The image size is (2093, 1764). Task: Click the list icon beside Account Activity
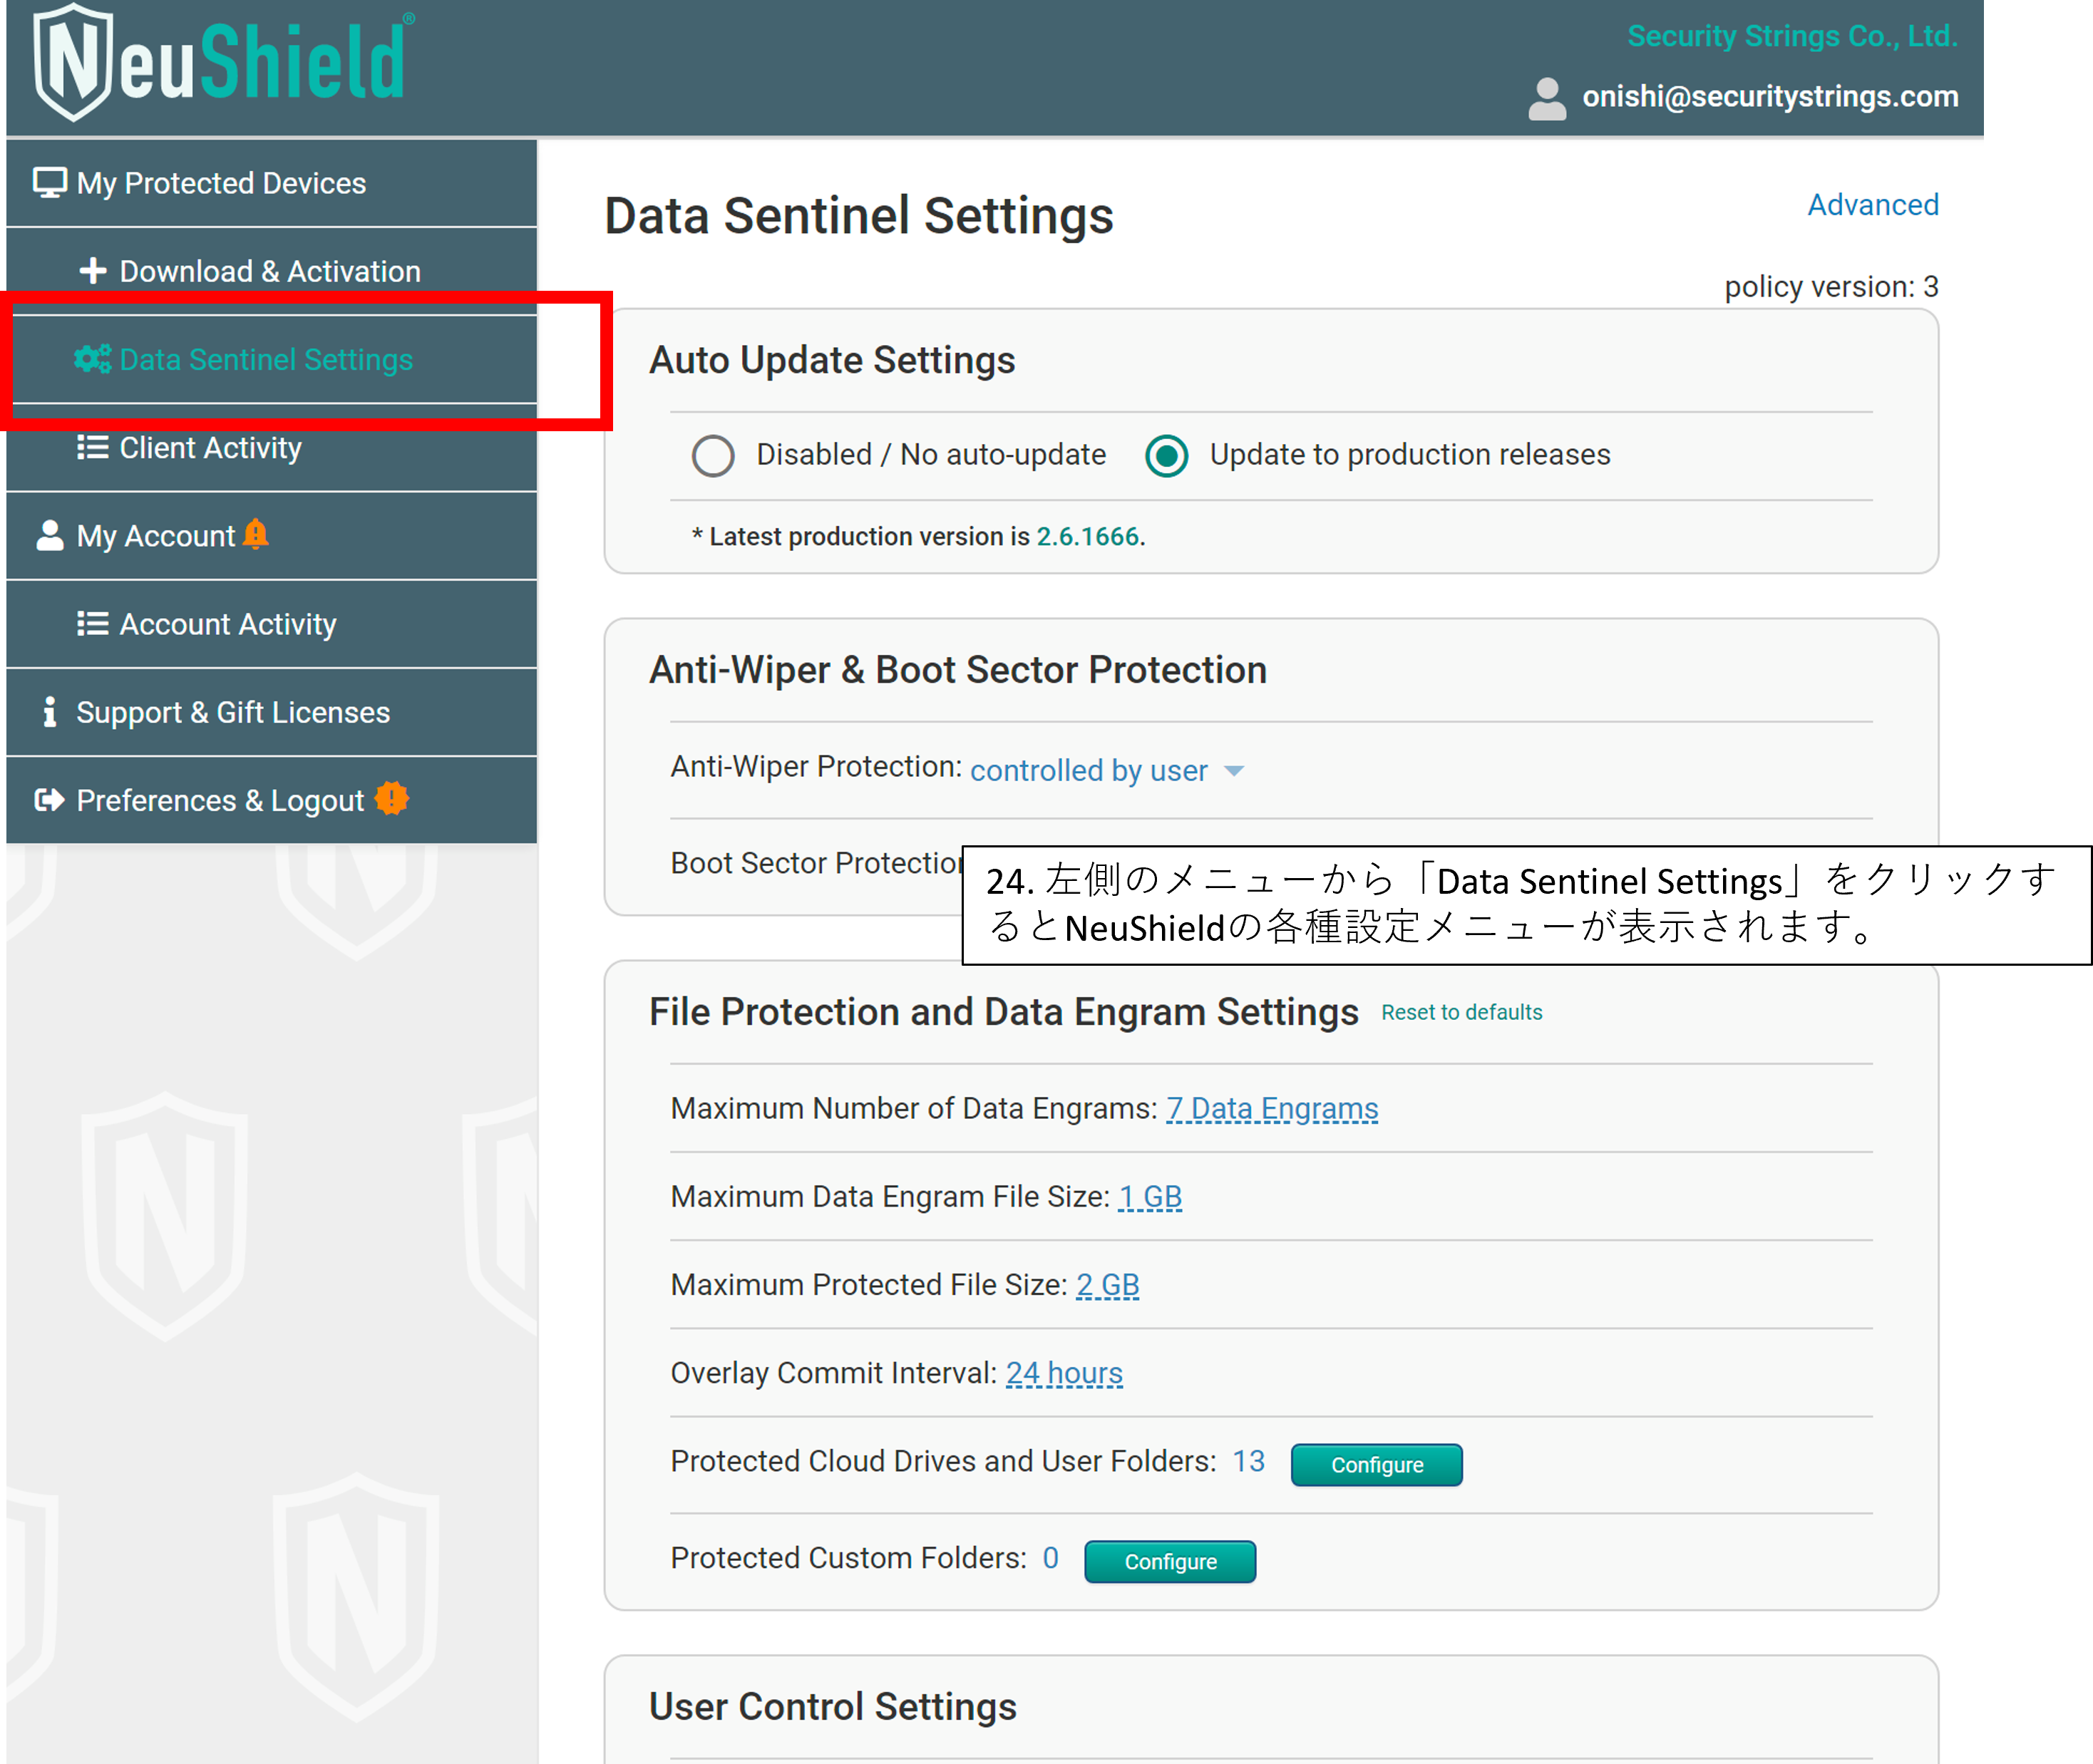[x=93, y=623]
